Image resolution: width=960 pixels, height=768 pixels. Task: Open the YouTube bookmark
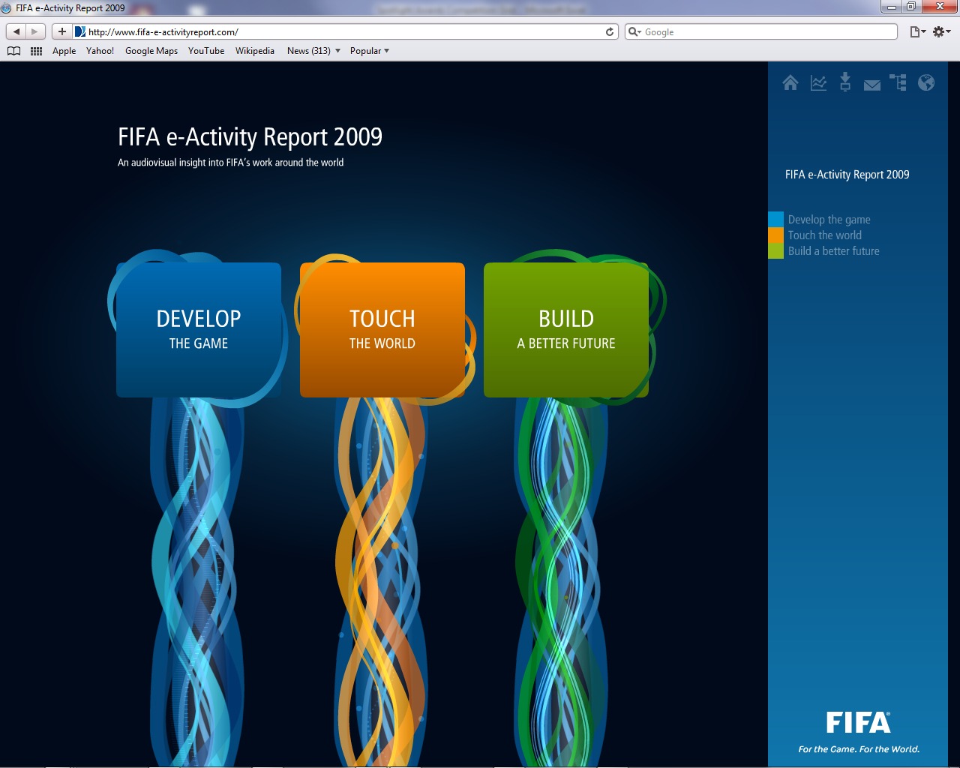[206, 51]
